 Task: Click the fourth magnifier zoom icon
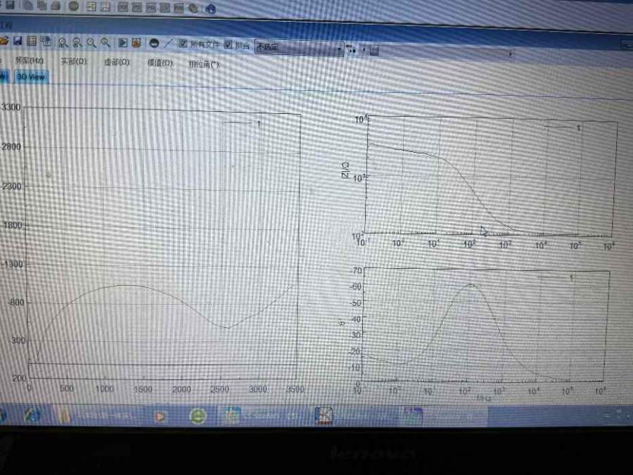point(105,42)
